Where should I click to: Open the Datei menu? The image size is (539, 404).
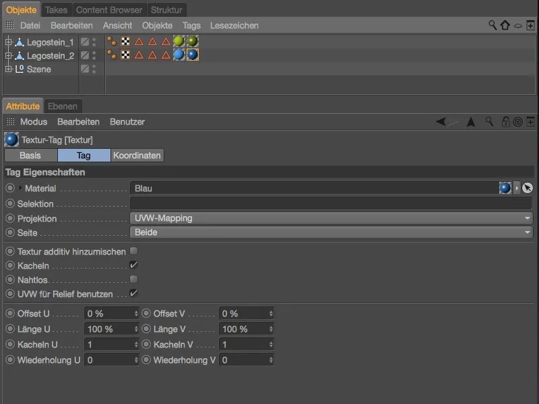[30, 26]
